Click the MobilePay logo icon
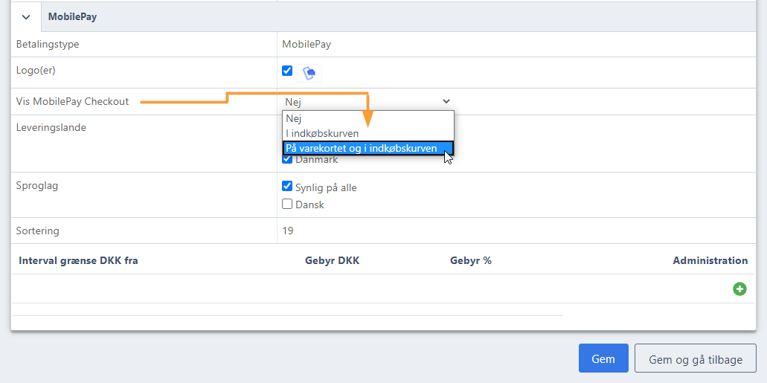The height and width of the screenshot is (383, 767). pos(309,74)
